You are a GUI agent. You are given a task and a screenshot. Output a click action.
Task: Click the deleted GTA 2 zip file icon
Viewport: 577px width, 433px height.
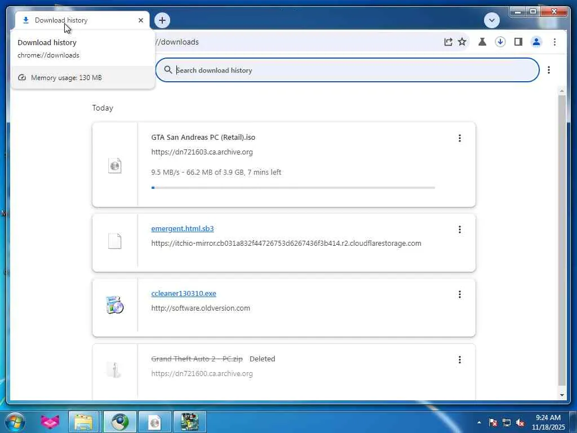(x=114, y=369)
